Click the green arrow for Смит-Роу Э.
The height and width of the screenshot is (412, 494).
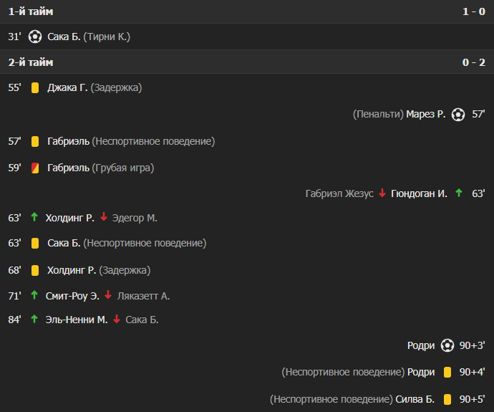(x=34, y=295)
